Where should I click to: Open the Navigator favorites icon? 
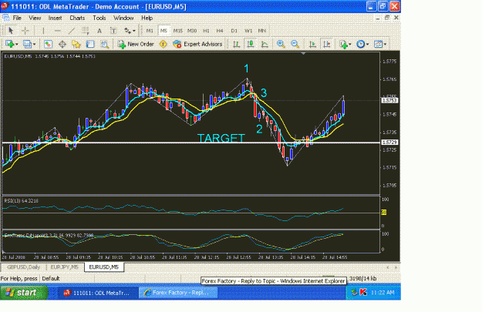(76, 44)
